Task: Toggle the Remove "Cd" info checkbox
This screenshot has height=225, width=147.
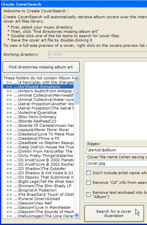Action: [x=88, y=183]
